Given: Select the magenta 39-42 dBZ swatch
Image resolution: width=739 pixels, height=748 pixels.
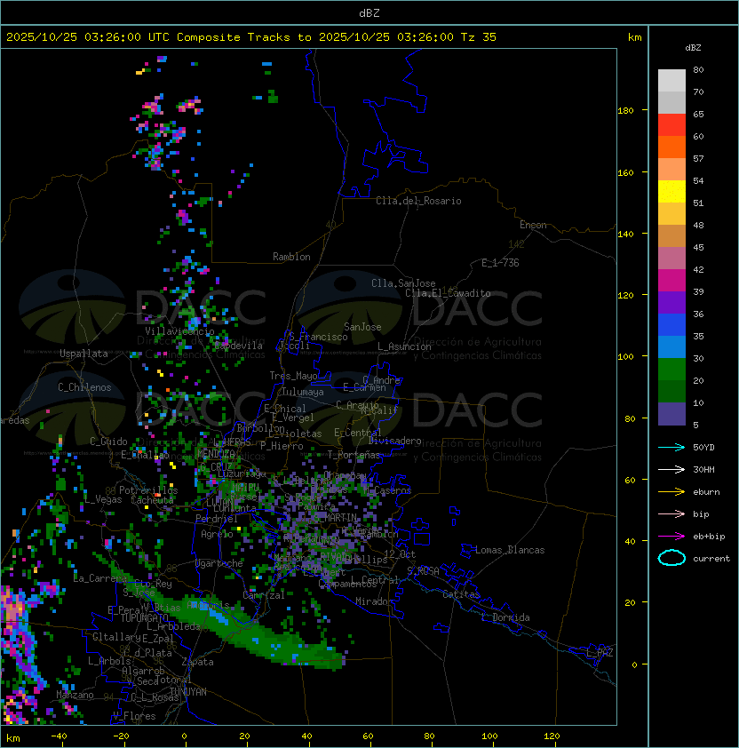Looking at the screenshot, I should [x=671, y=281].
